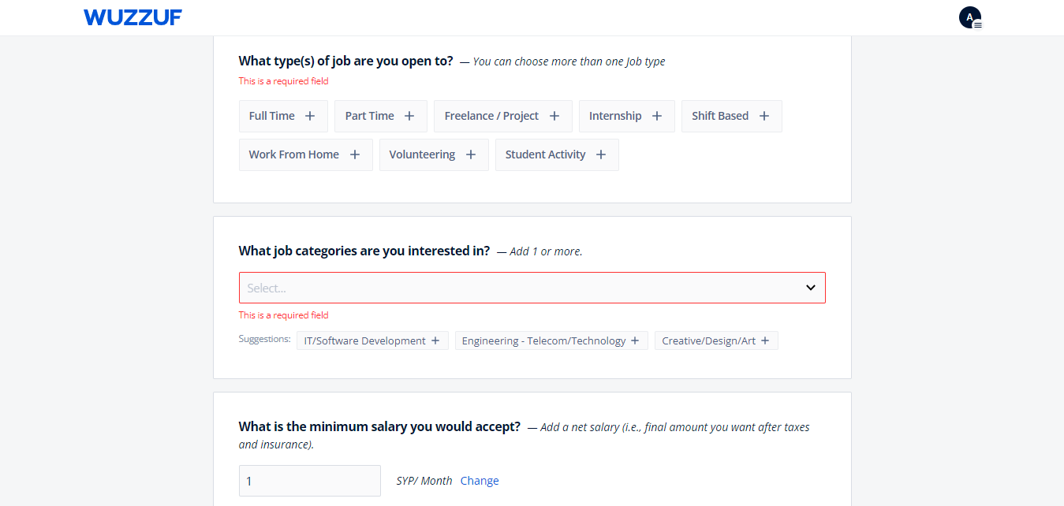Image resolution: width=1064 pixels, height=506 pixels.
Task: Toggle the Student Activity job type
Action: point(556,154)
